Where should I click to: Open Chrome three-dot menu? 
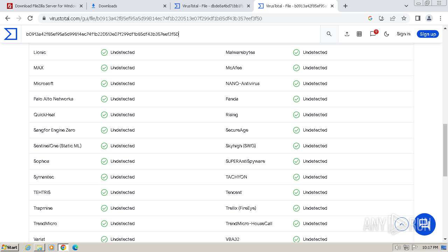point(440,18)
